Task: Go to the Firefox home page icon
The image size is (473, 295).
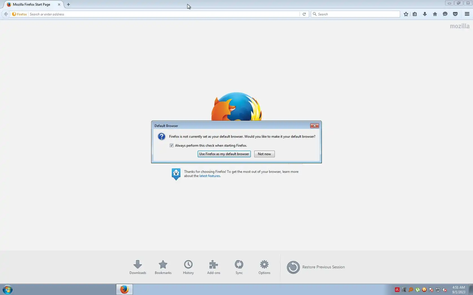Action: pos(435,14)
